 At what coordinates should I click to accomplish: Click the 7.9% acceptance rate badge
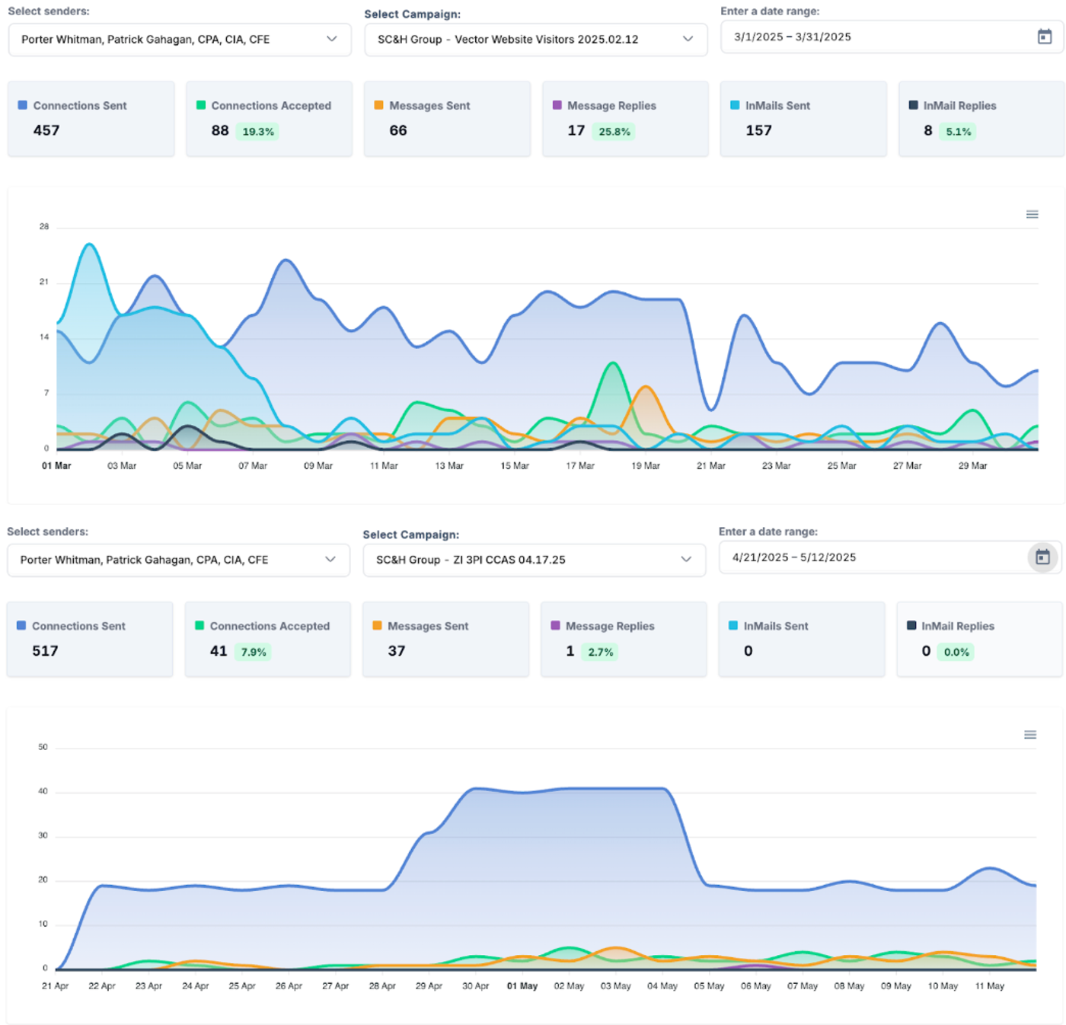254,652
